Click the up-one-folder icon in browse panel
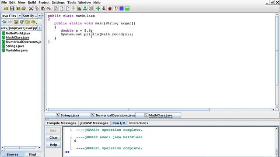Screen dimensions: 280x157 (x=16, y=22)
